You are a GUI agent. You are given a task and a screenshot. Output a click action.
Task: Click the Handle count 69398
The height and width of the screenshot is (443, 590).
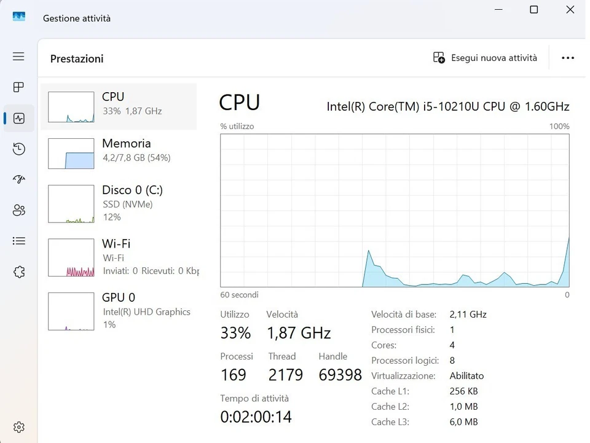[x=340, y=375]
